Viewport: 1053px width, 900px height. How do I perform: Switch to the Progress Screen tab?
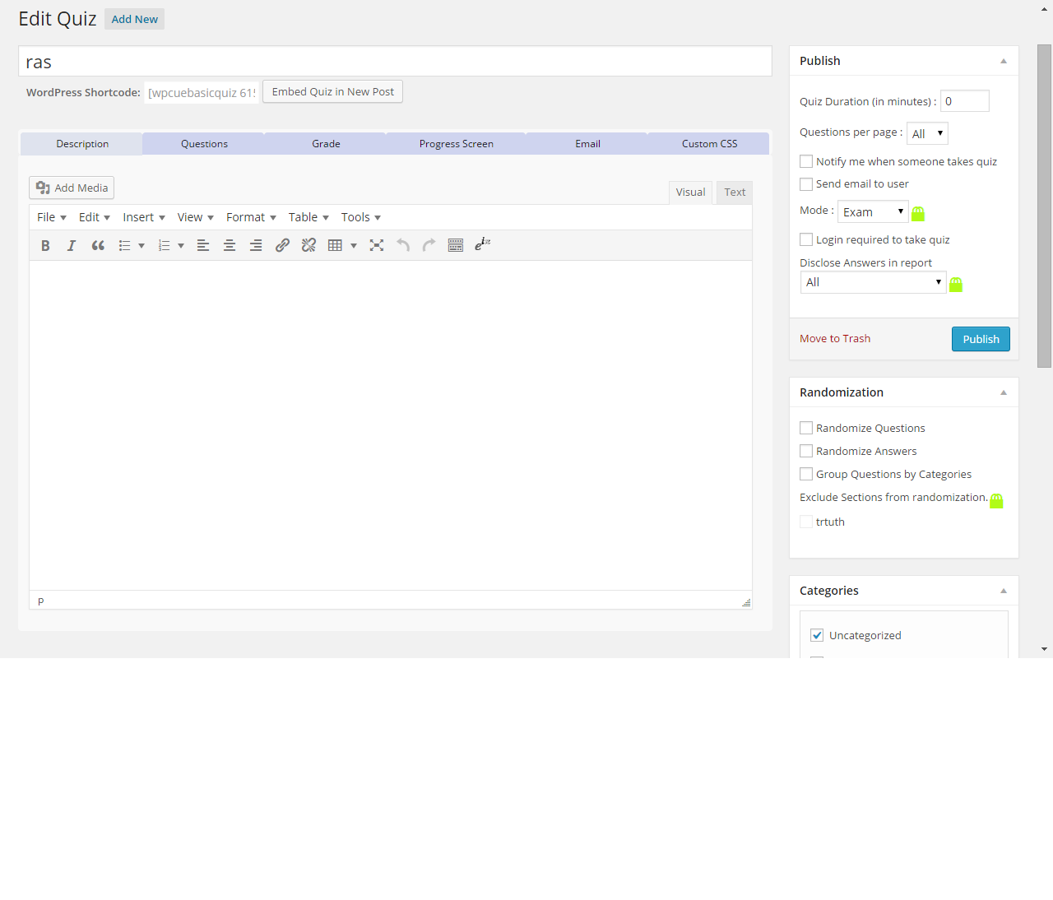[x=457, y=143]
